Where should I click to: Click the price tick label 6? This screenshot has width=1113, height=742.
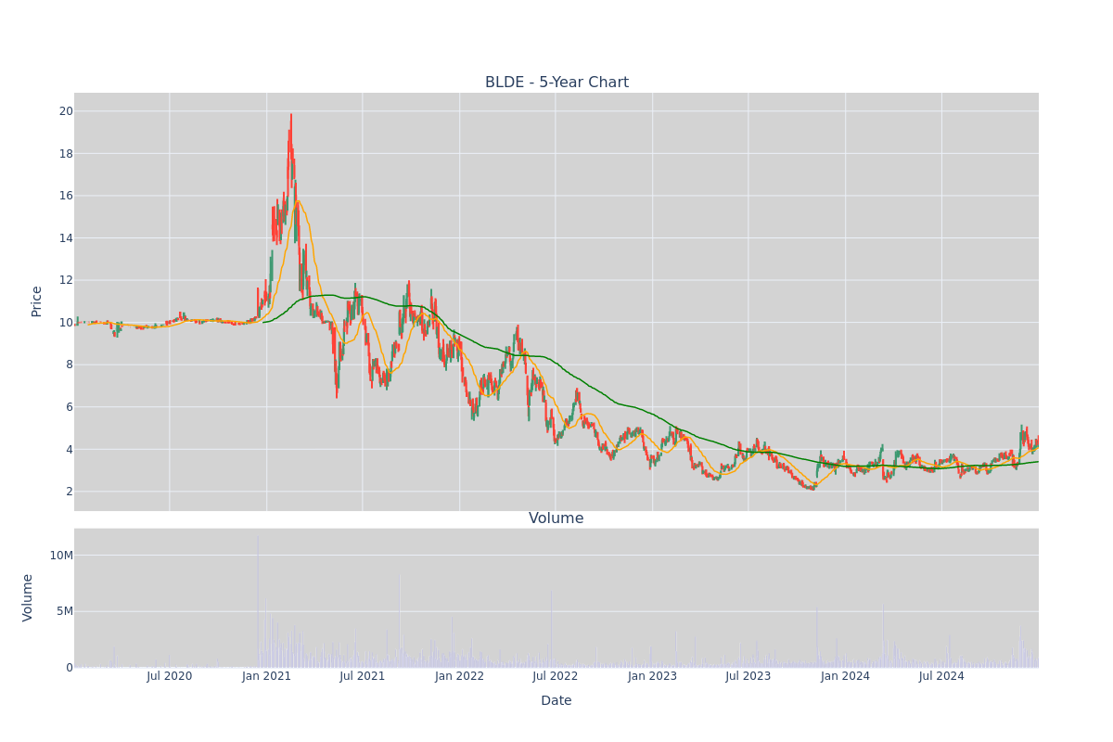pyautogui.click(x=70, y=407)
